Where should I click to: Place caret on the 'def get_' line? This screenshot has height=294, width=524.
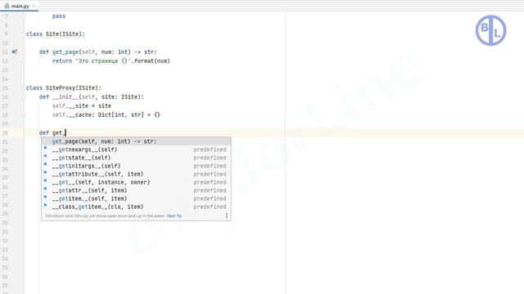tap(52, 132)
